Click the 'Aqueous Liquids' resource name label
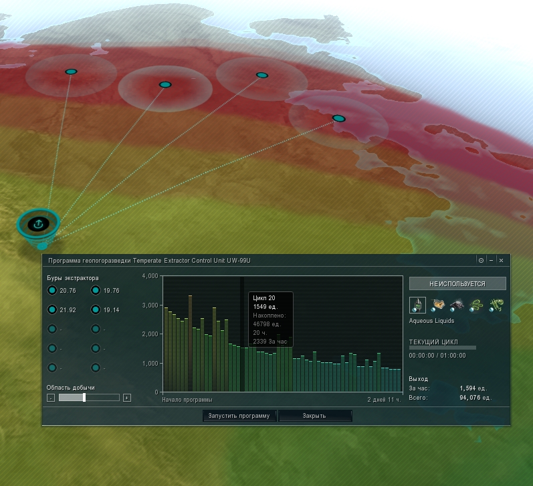Viewport: 533px width, 486px height. pyautogui.click(x=431, y=321)
